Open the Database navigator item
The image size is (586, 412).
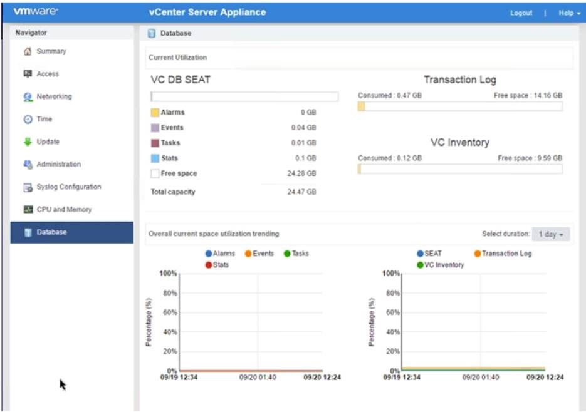pyautogui.click(x=51, y=232)
